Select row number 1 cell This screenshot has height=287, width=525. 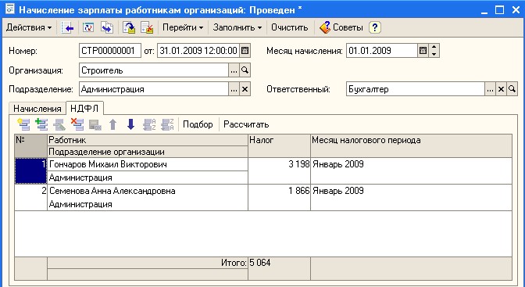(30, 171)
